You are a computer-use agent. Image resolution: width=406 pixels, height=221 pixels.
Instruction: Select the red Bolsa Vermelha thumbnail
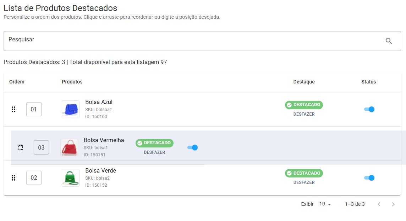point(69,147)
